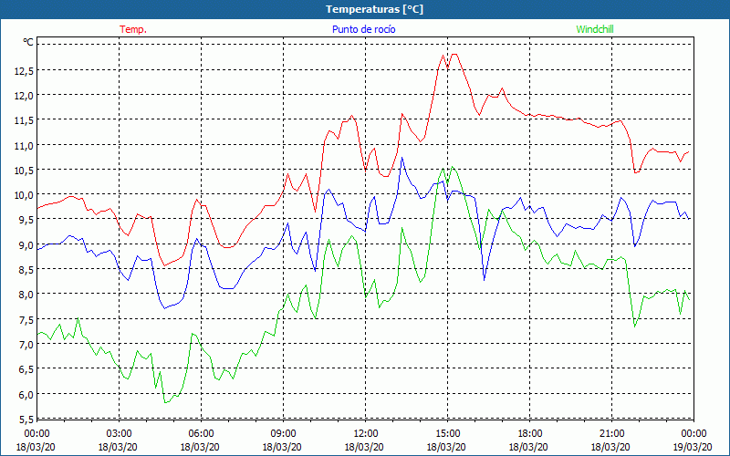Click the 7,0 y-axis value

tap(26, 345)
